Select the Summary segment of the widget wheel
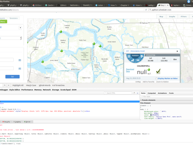Image resolution: width=193 pixels, height=145 pixels. pyautogui.click(x=135, y=56)
